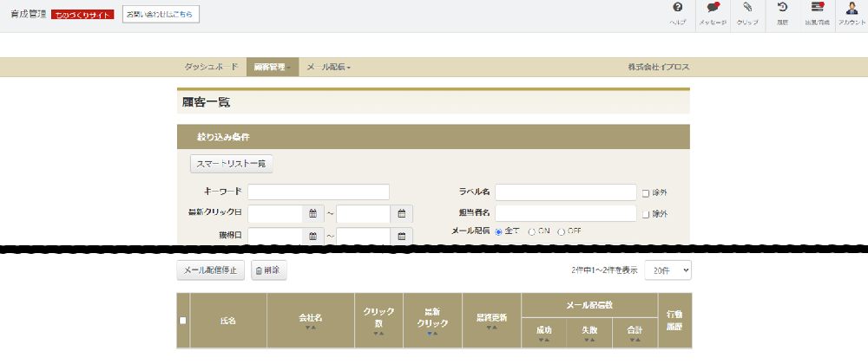Open メッセージ messages icon

(x=713, y=9)
